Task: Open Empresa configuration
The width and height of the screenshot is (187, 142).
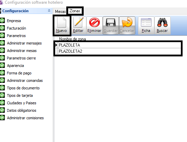Action: click(14, 21)
